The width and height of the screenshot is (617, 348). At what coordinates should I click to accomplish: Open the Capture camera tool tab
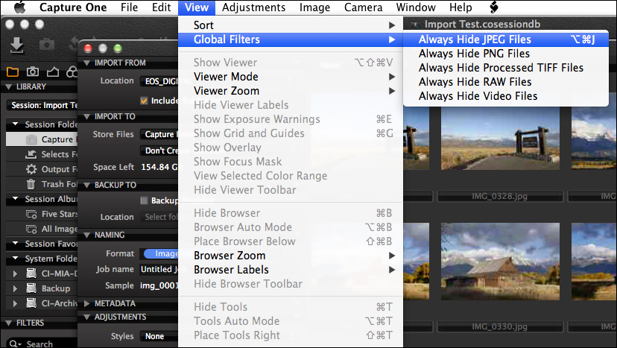pyautogui.click(x=33, y=72)
